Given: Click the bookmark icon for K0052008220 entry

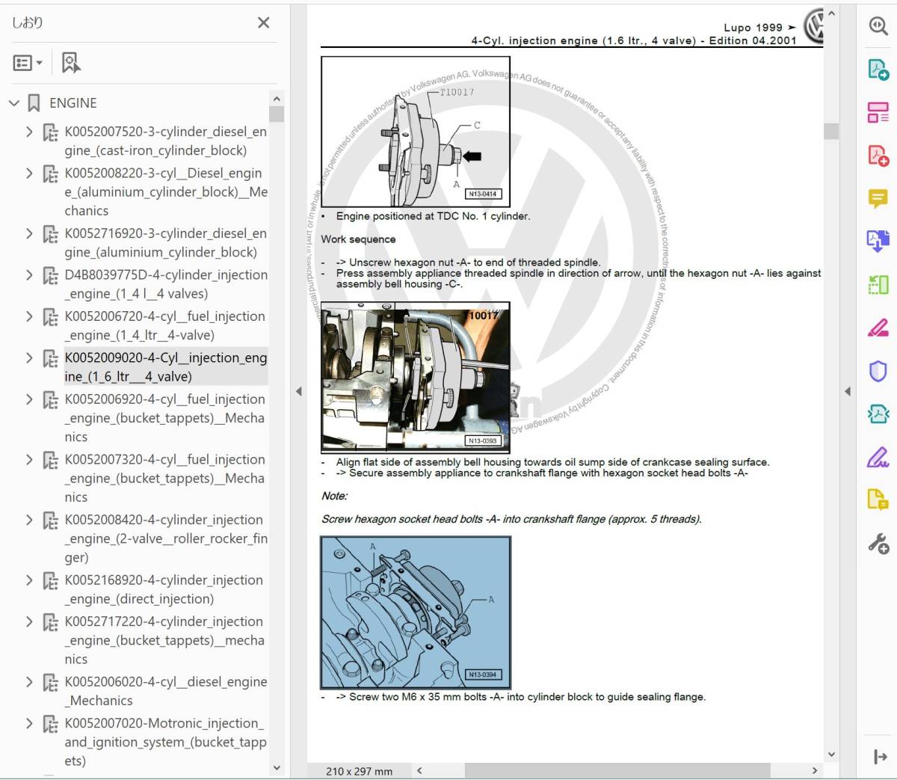Looking at the screenshot, I should point(50,173).
